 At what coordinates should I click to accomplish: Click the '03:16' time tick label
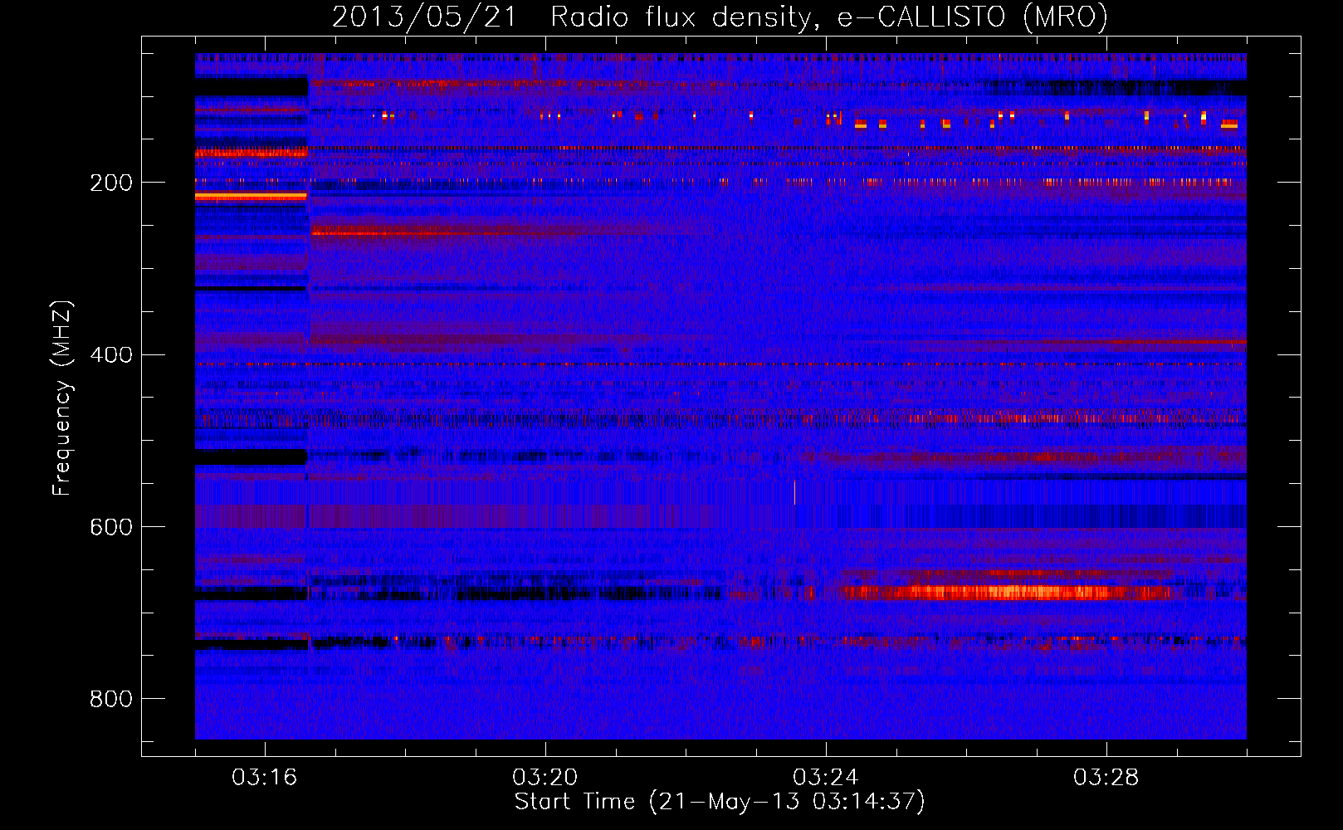coord(264,778)
